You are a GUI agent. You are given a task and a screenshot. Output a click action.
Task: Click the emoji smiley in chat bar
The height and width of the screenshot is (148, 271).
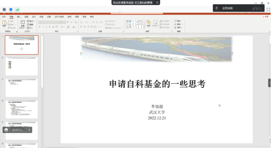[x=6, y=130]
